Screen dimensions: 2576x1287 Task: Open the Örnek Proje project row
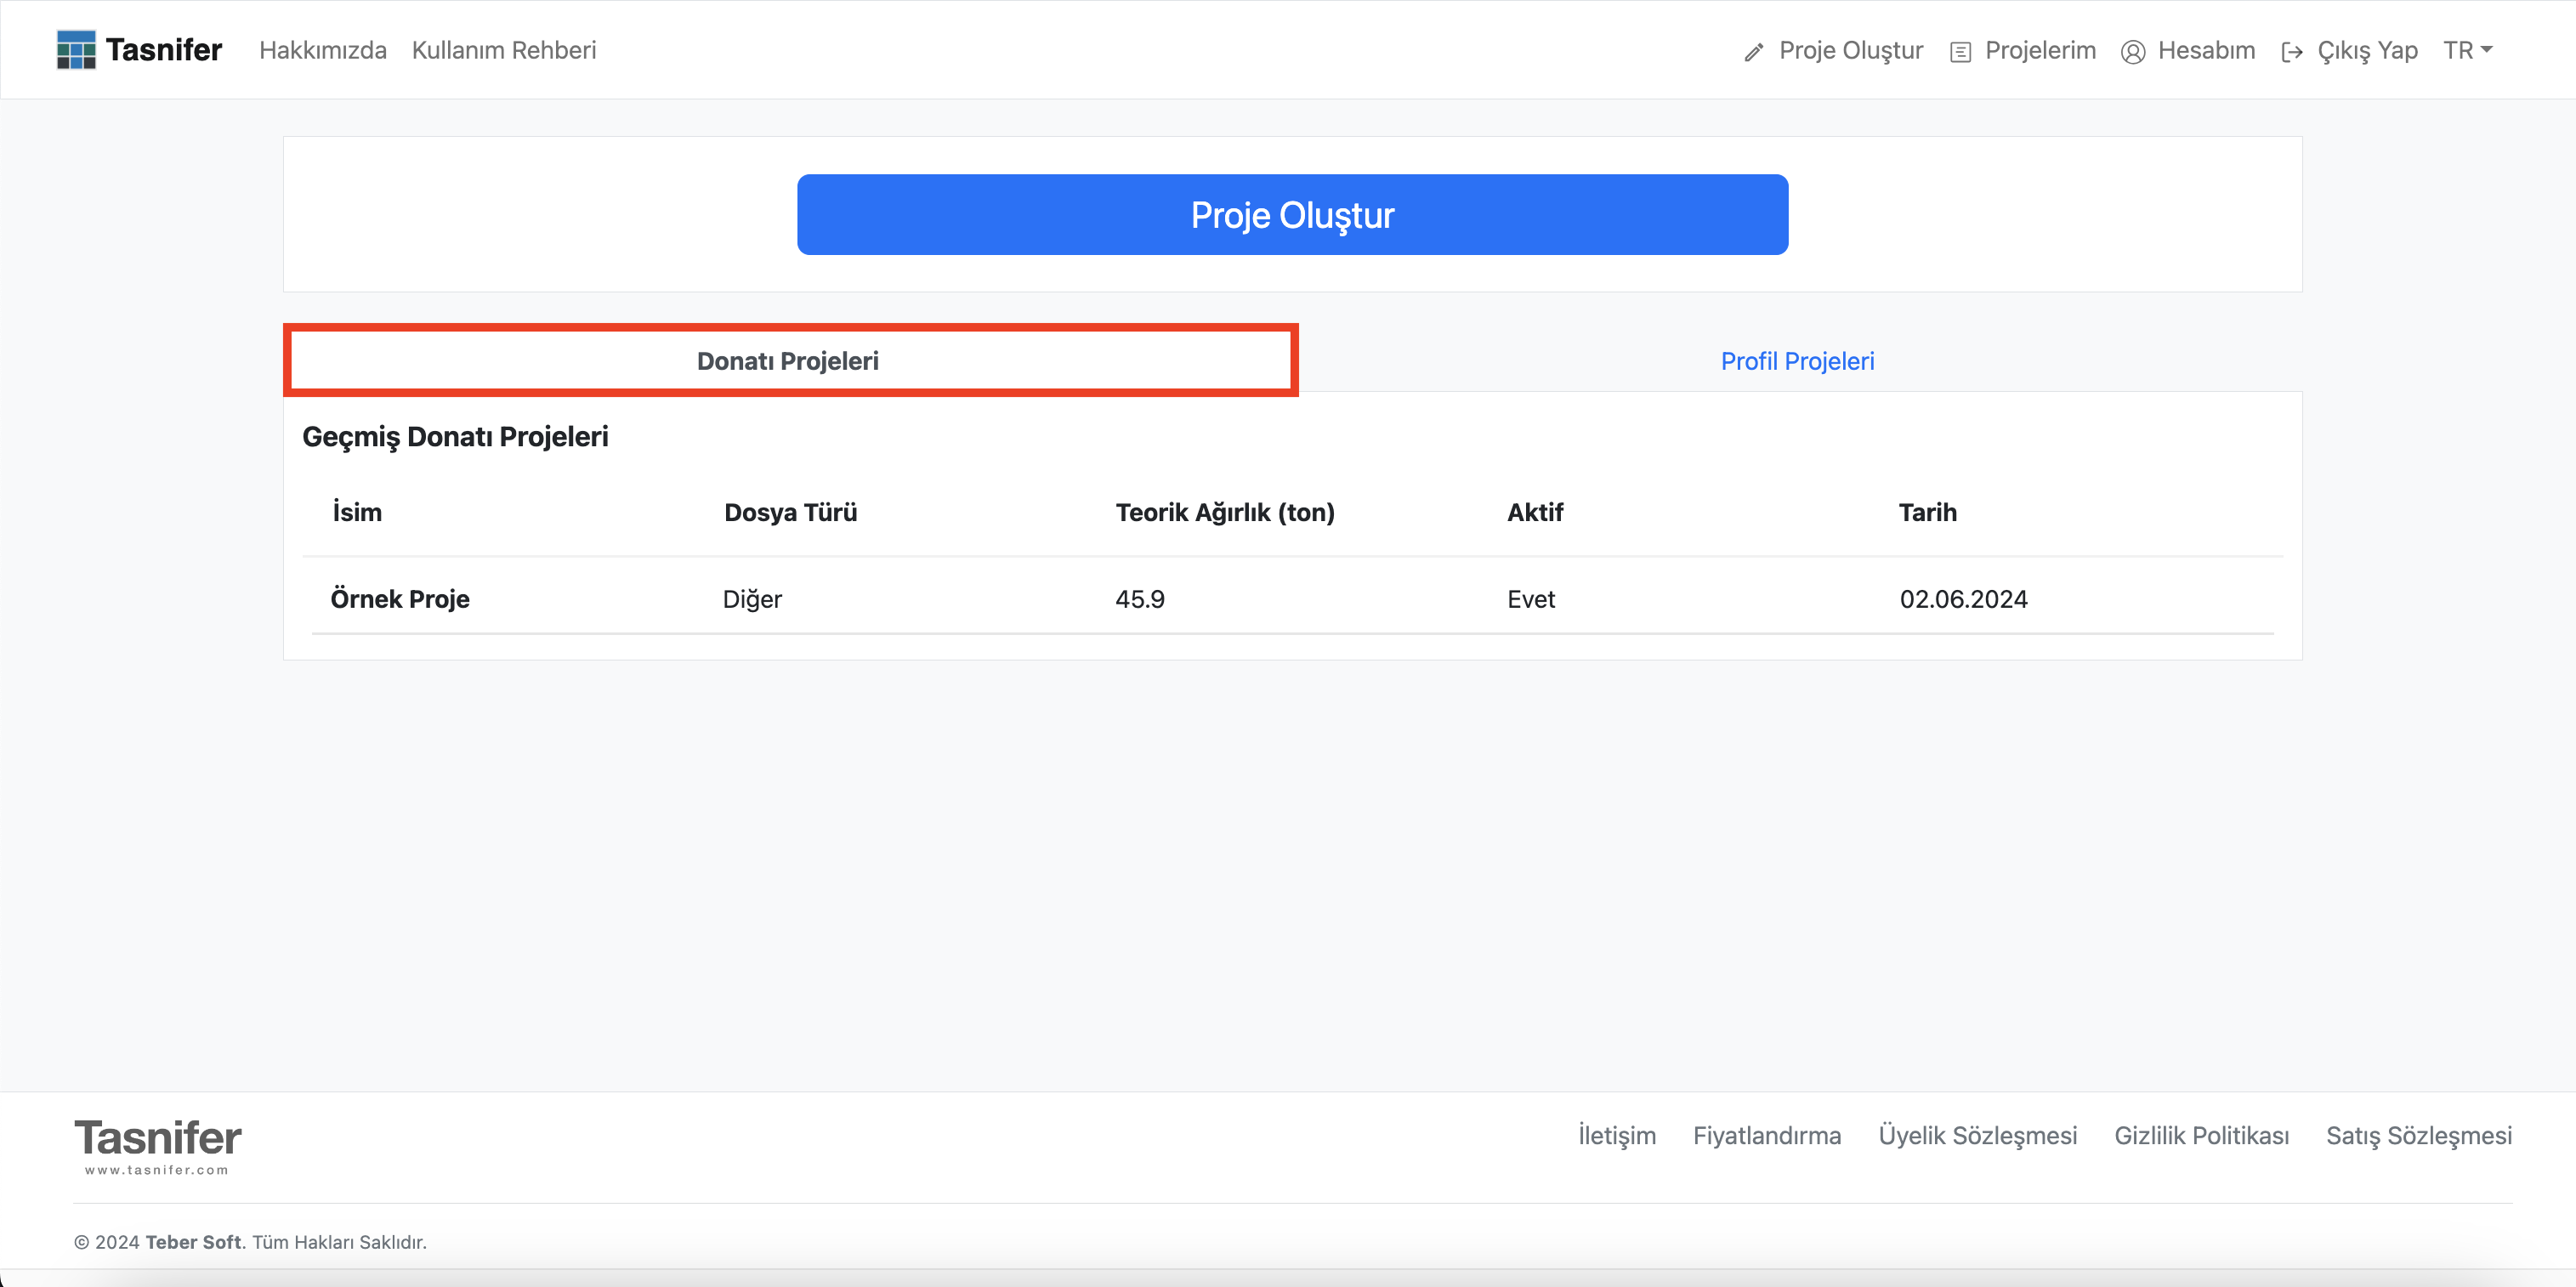(1292, 599)
